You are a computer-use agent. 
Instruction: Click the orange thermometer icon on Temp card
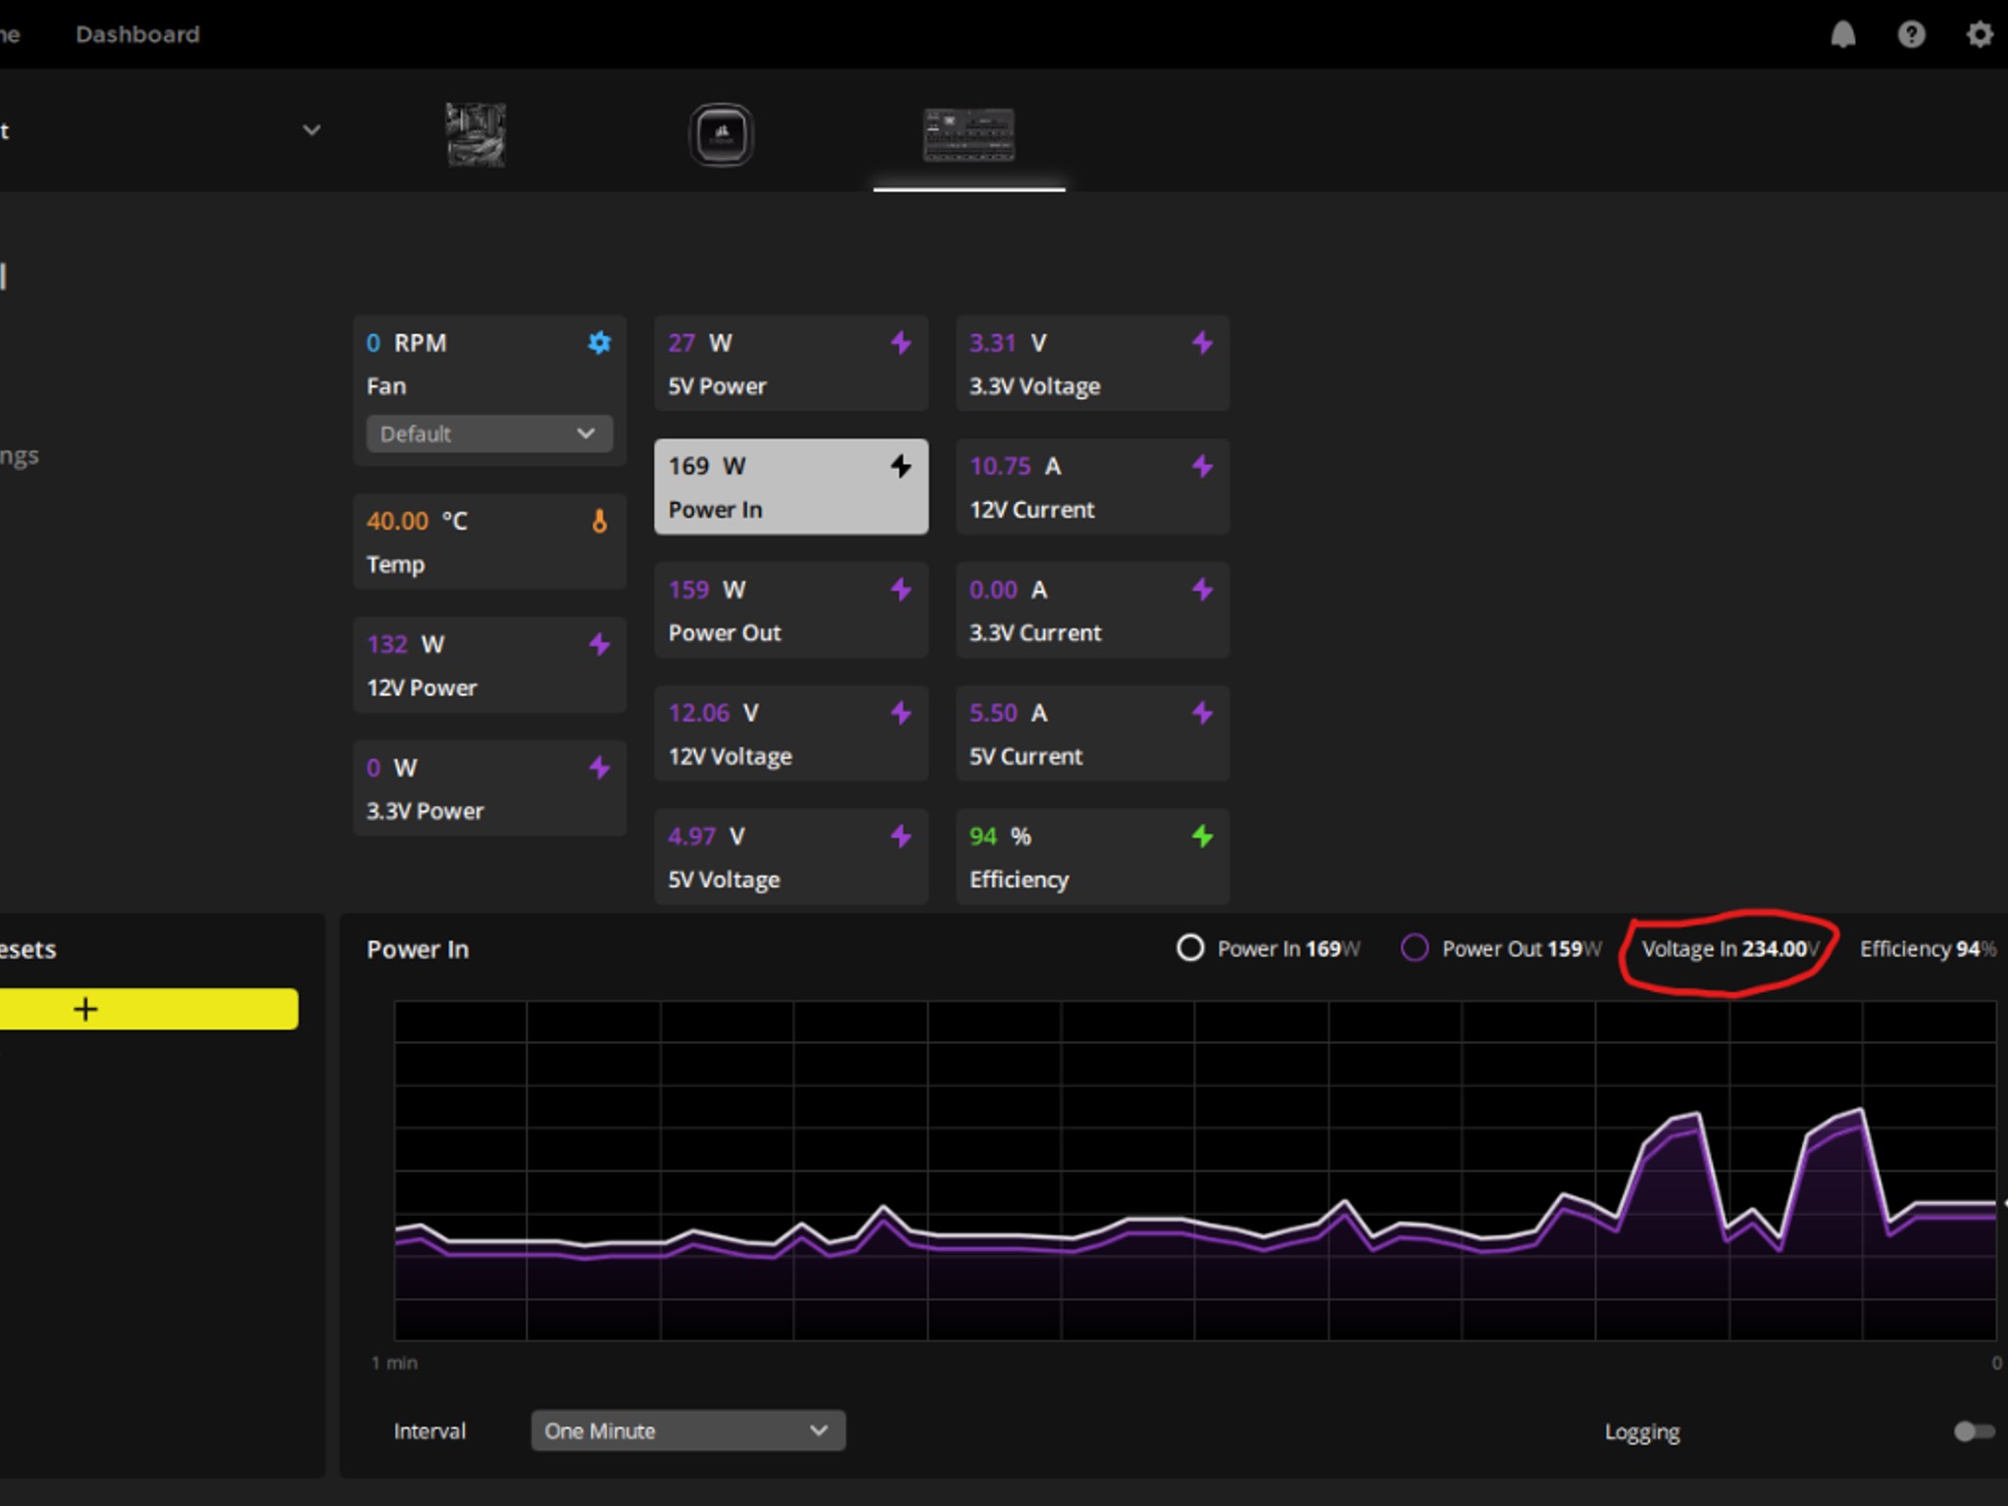point(599,521)
